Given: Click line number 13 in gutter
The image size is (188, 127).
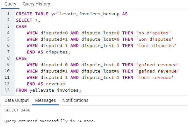Looking at the screenshot, I should 7,90.
